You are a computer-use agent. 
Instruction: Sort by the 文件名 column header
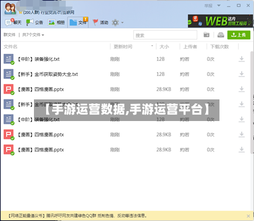[x=11, y=47]
